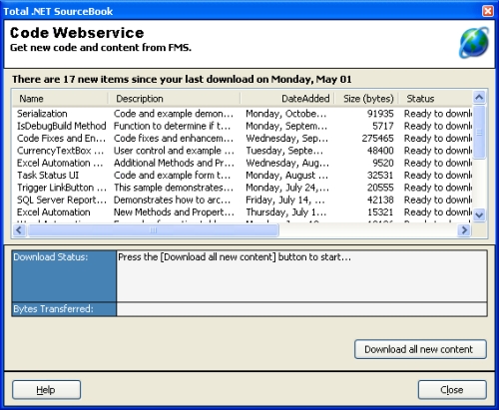
Task: Select the Task Status UI row
Action: [x=245, y=176]
